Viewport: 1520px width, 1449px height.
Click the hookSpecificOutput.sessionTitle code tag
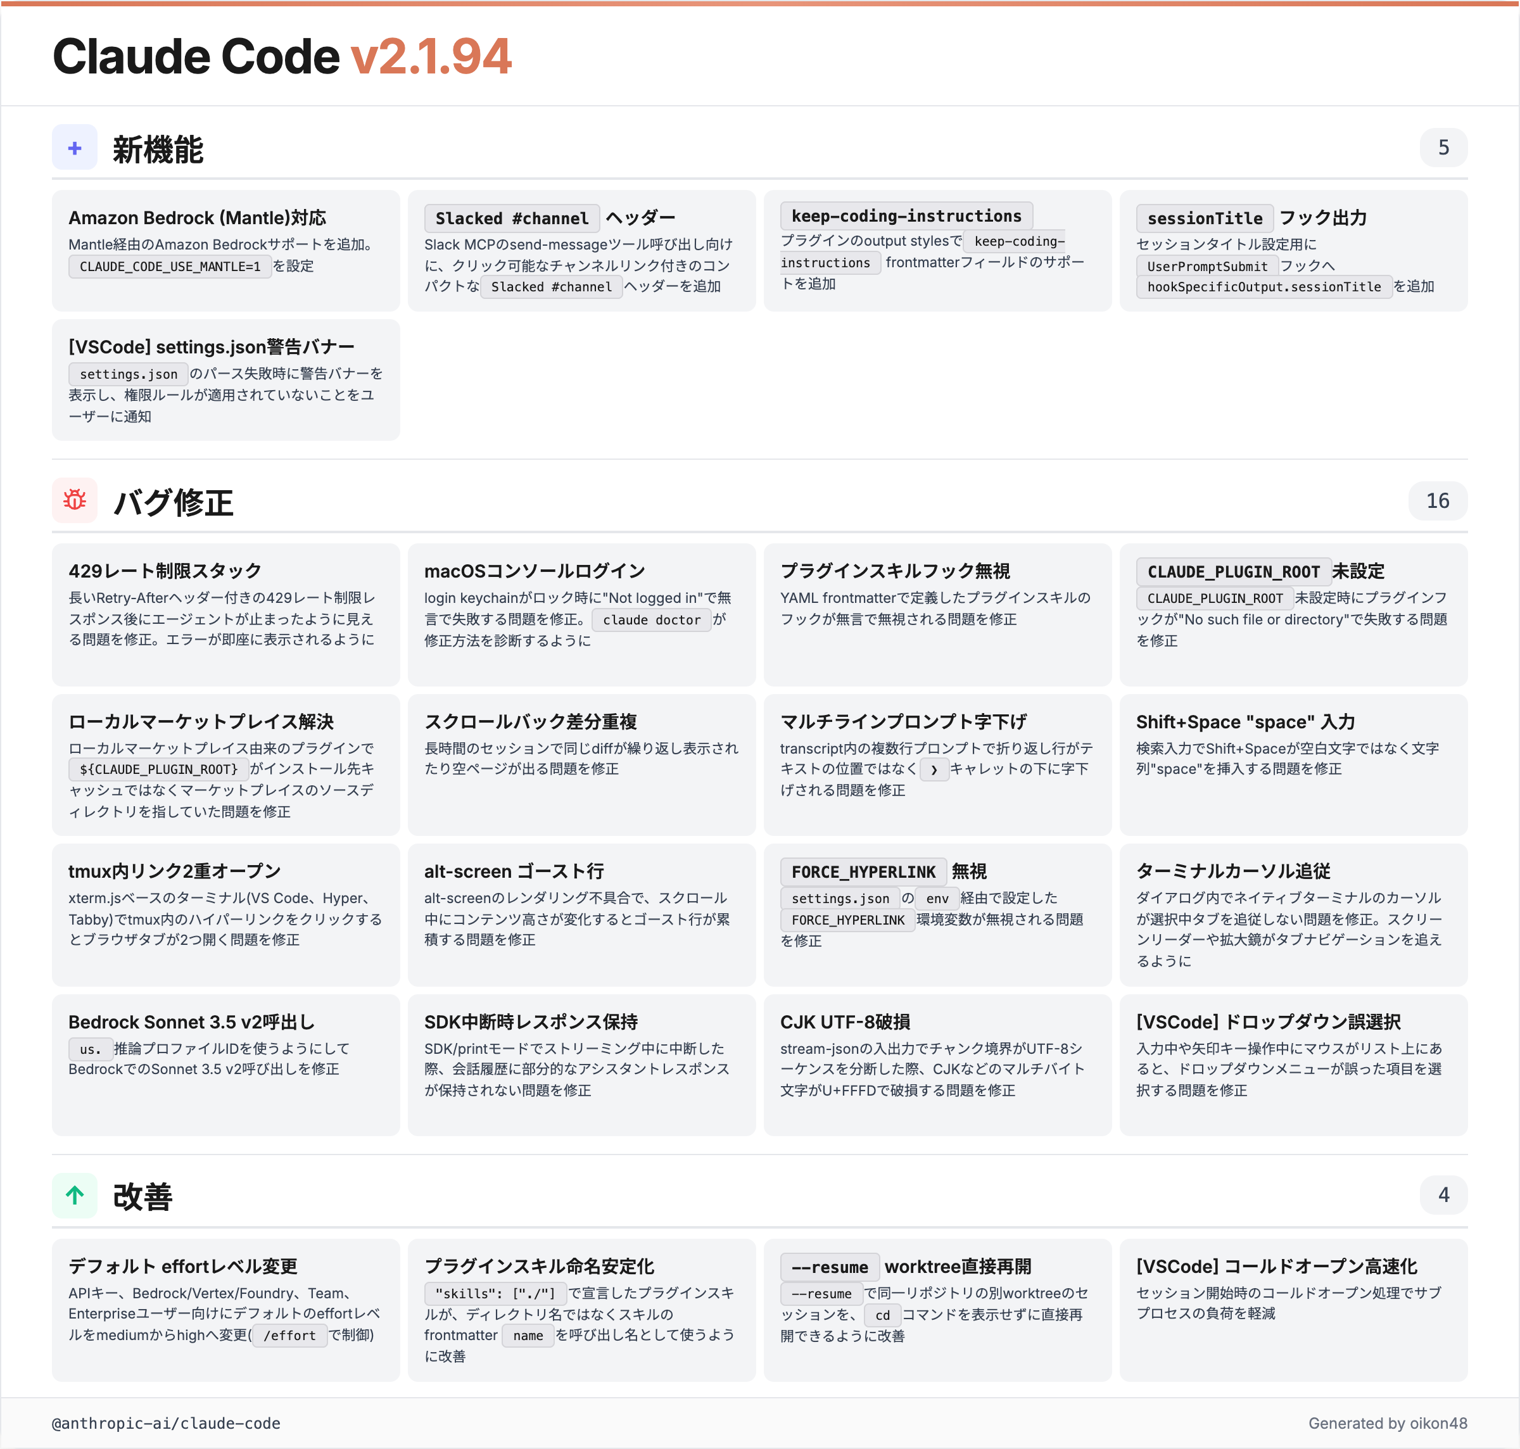1263,286
